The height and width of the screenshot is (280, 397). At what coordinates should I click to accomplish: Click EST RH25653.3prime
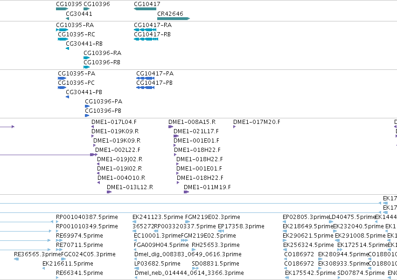[194, 250]
